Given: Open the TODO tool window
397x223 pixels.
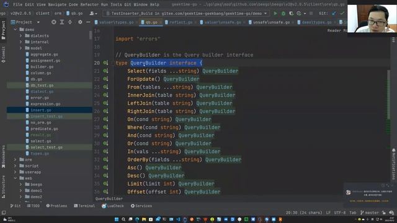Looking at the screenshot, I should click(33, 206).
